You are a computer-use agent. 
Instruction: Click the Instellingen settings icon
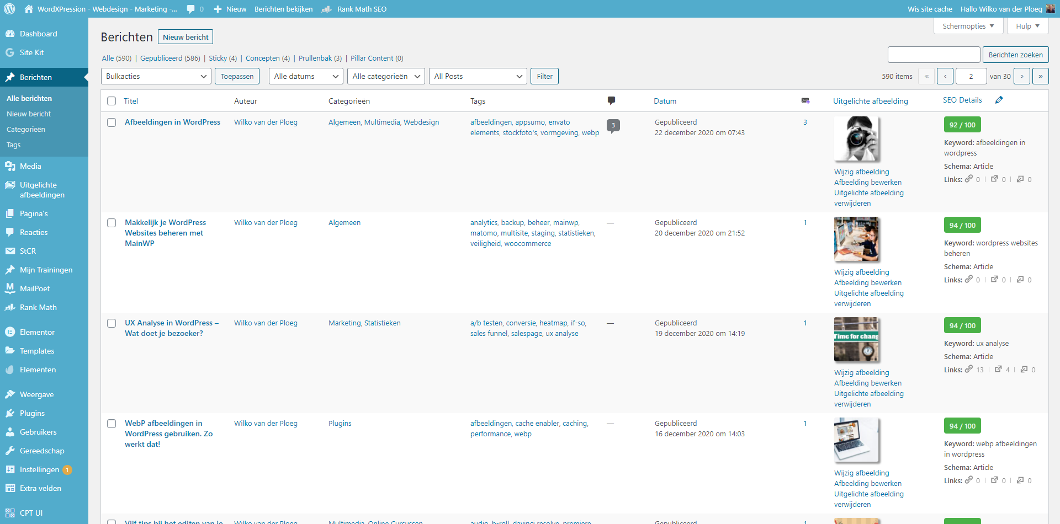(10, 469)
